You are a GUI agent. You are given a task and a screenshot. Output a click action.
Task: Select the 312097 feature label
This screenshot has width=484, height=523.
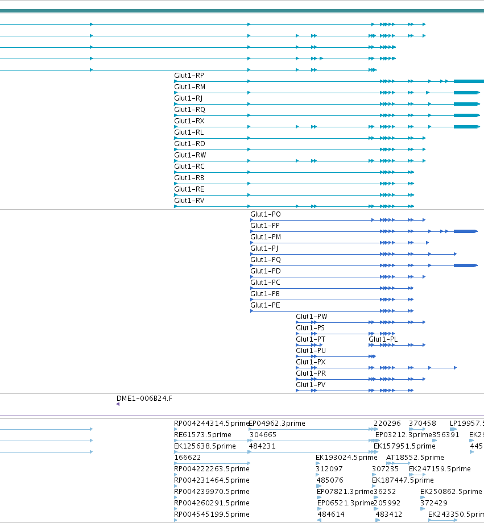pos(329,468)
